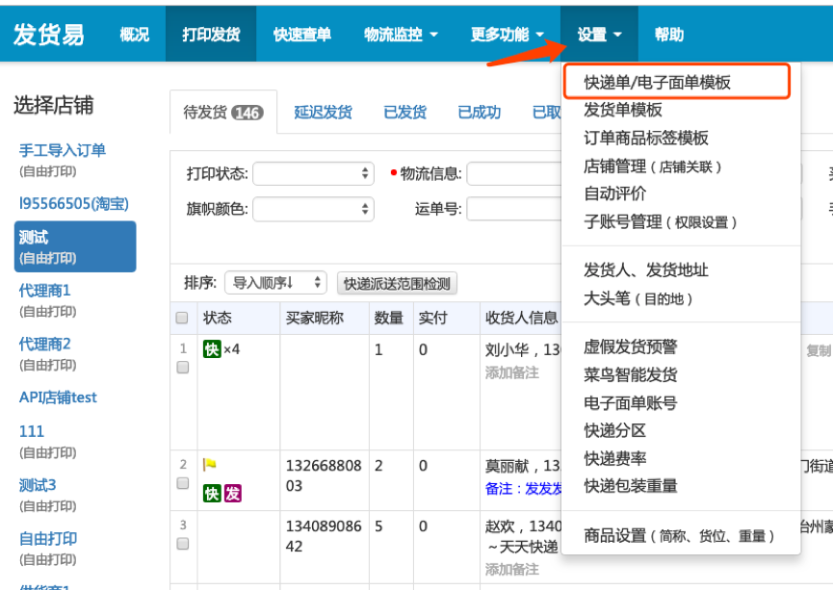Select the 手工导入订单 store link
The width and height of the screenshot is (833, 590).
click(x=63, y=150)
